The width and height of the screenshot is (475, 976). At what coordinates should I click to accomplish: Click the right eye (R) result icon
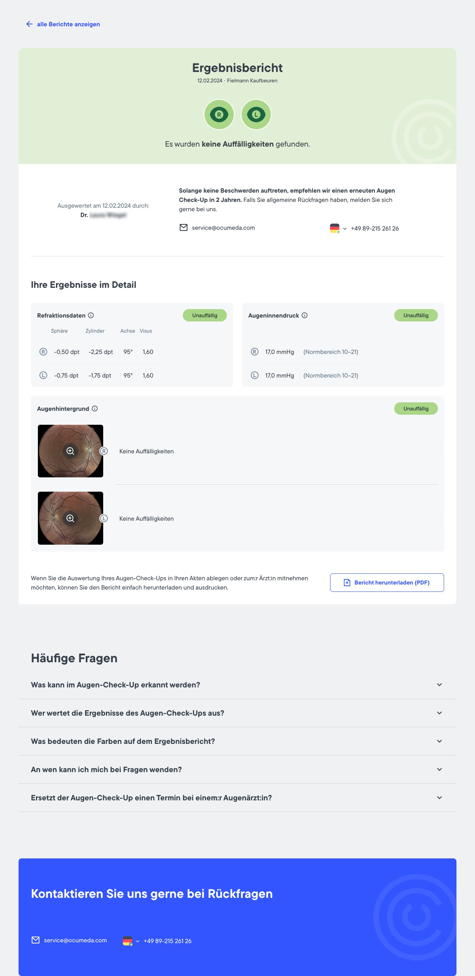[219, 115]
